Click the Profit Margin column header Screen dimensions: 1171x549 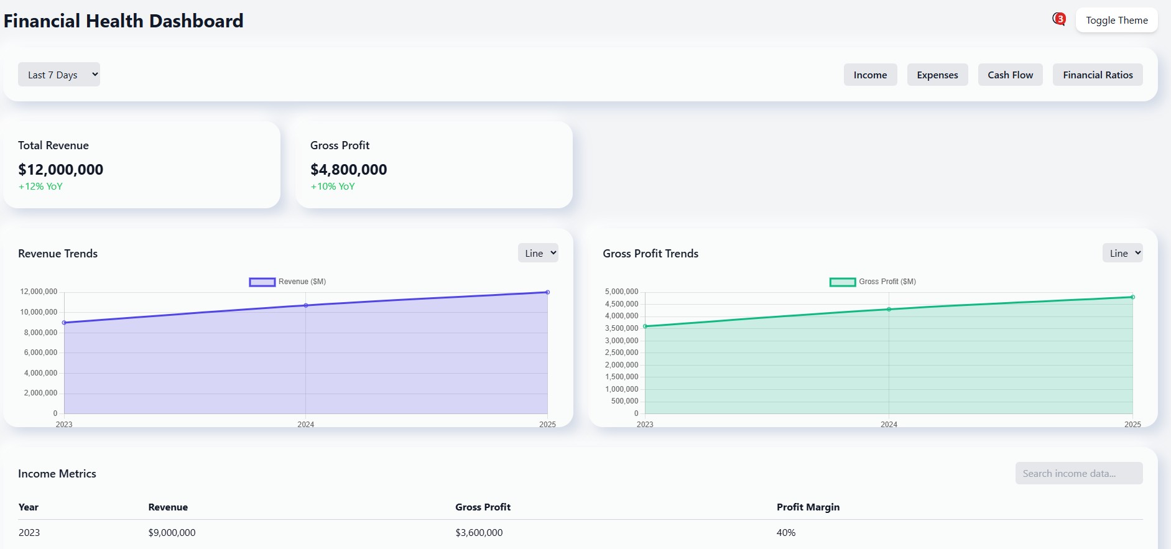click(x=807, y=507)
